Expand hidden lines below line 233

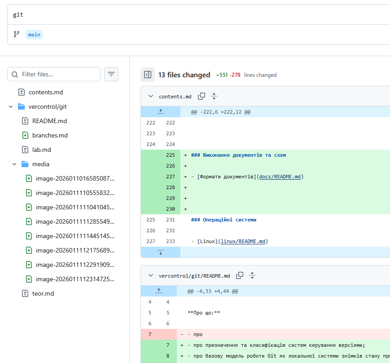pos(160,252)
